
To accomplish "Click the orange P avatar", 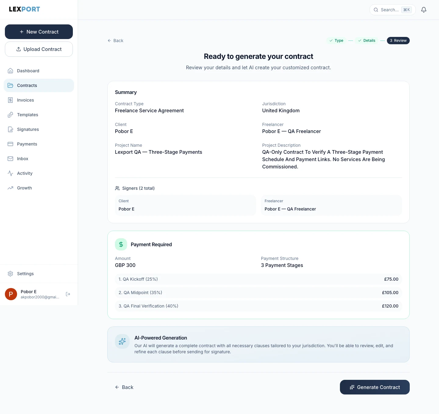I will tap(11, 294).
